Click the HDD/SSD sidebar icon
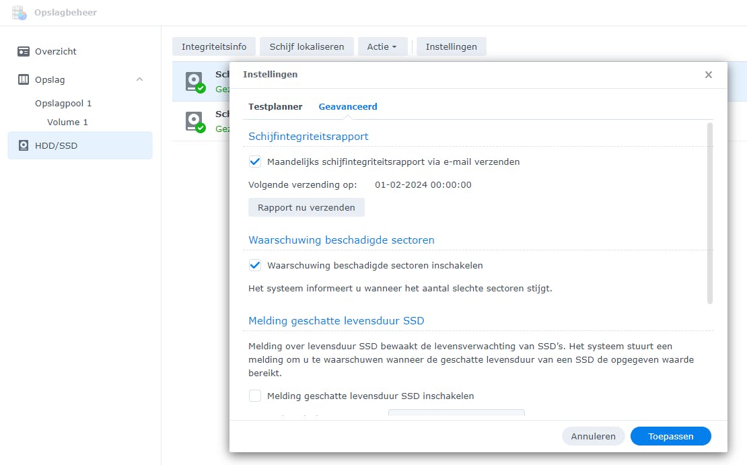 click(24, 145)
